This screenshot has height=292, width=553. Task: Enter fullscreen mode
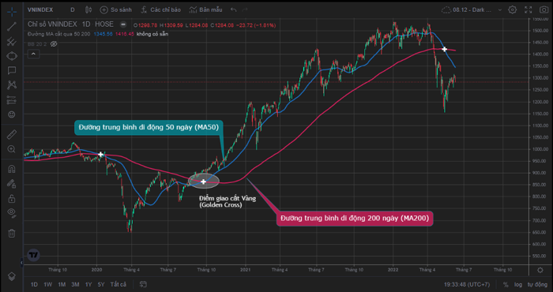(529, 9)
